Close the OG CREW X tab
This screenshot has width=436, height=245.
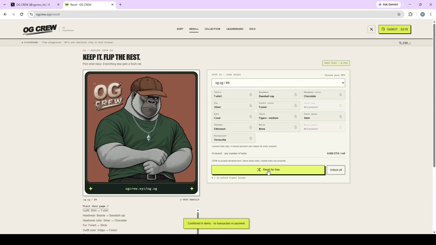pyautogui.click(x=58, y=5)
